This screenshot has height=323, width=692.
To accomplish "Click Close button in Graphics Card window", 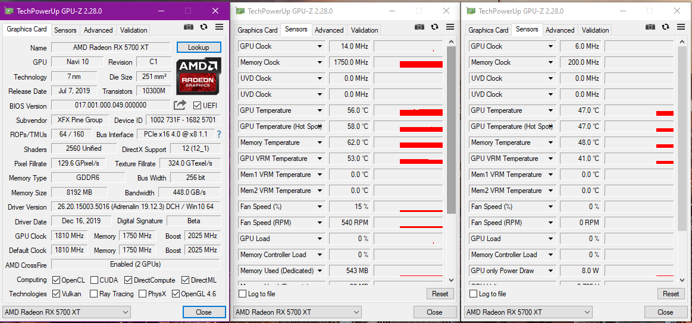I will [x=204, y=312].
